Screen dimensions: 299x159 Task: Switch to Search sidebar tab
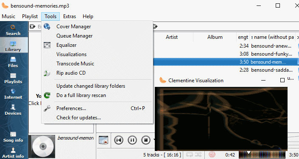[13, 30]
